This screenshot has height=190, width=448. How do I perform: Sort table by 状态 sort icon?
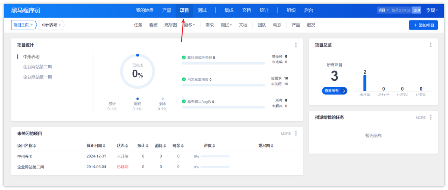[x=127, y=146]
